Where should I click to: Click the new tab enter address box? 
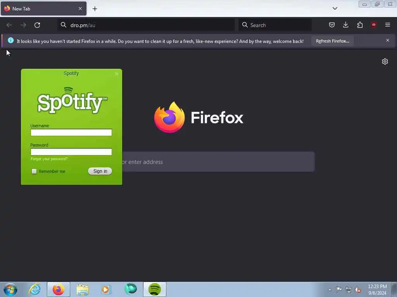point(218,162)
